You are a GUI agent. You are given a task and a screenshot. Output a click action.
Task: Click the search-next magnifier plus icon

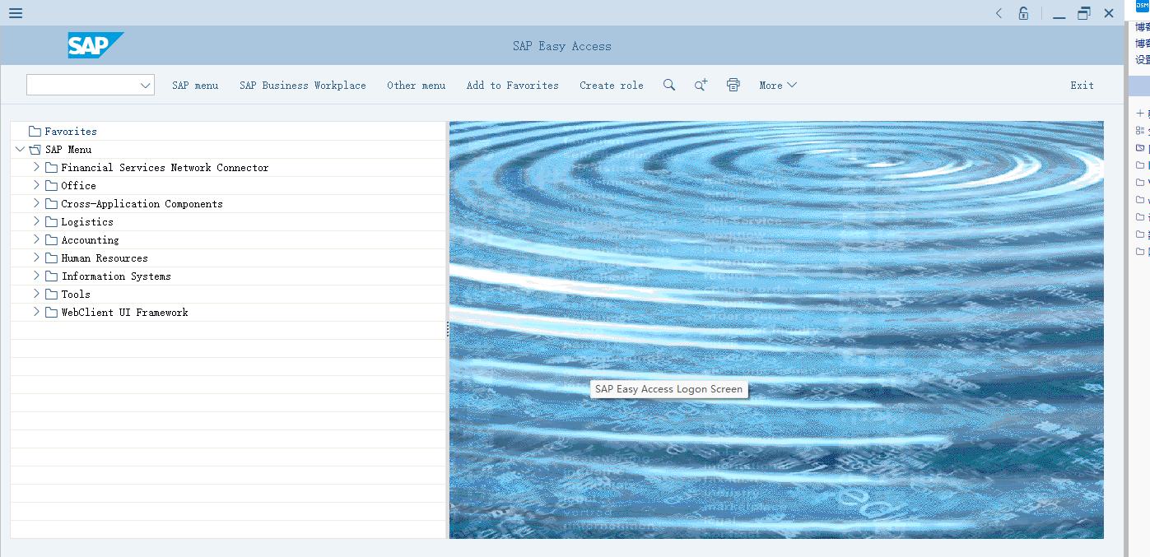701,85
